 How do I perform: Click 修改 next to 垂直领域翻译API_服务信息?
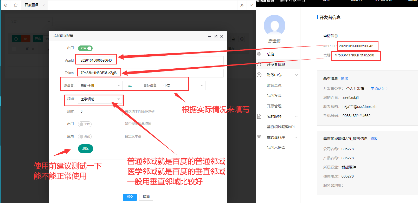(374, 139)
